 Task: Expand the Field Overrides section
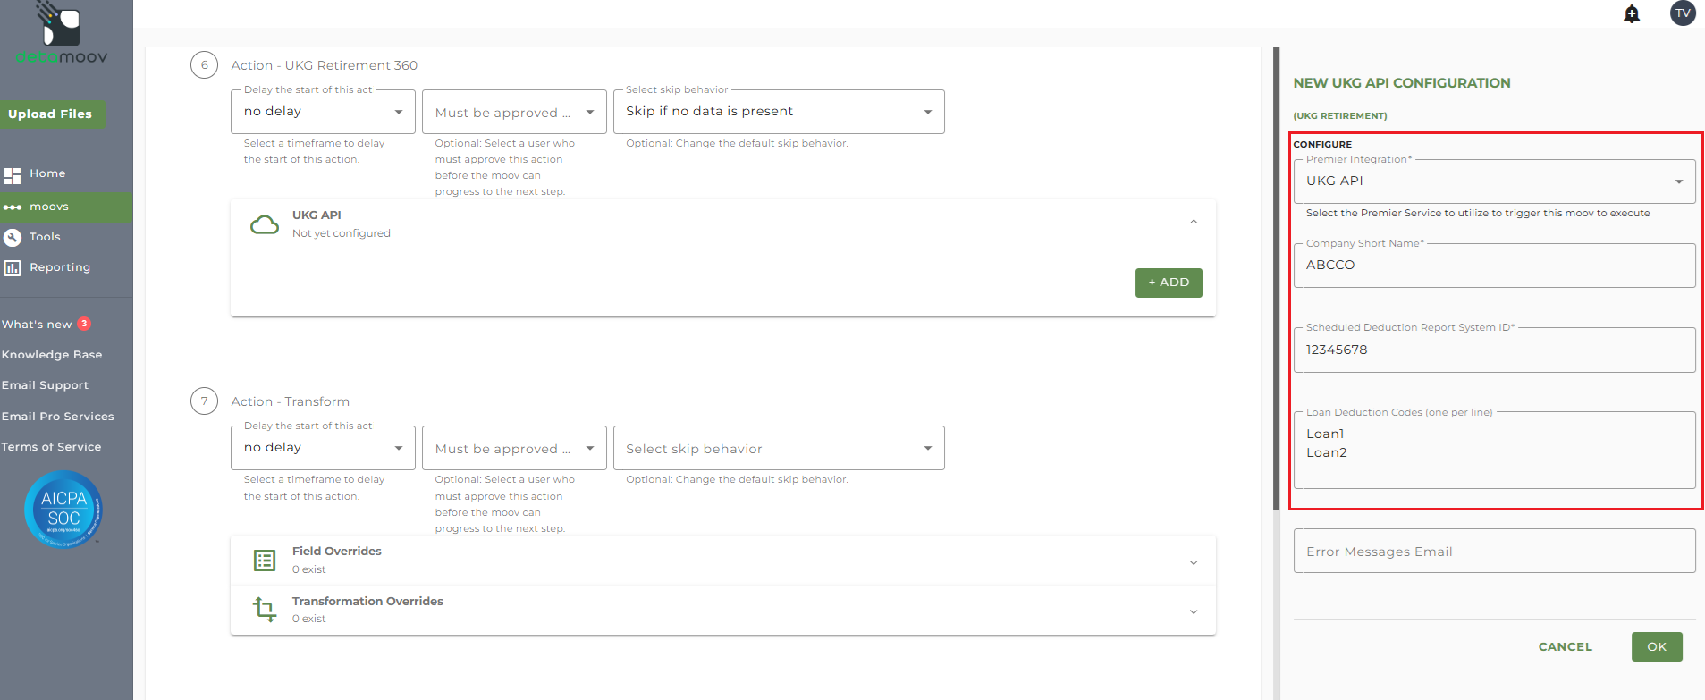point(1194,562)
